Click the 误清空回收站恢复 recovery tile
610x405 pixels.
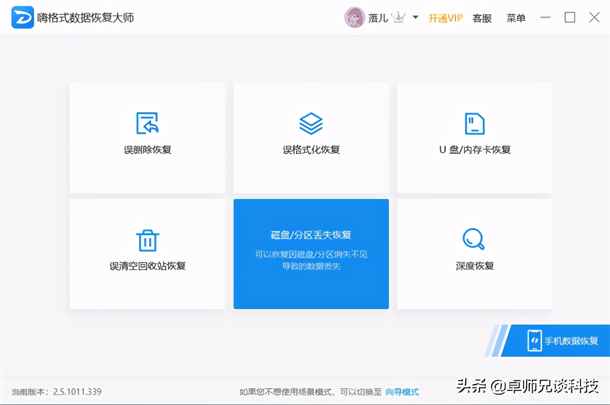coord(147,253)
